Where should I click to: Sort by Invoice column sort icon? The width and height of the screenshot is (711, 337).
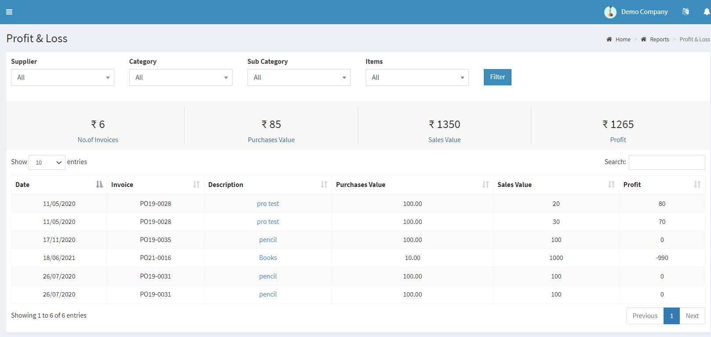coord(196,184)
